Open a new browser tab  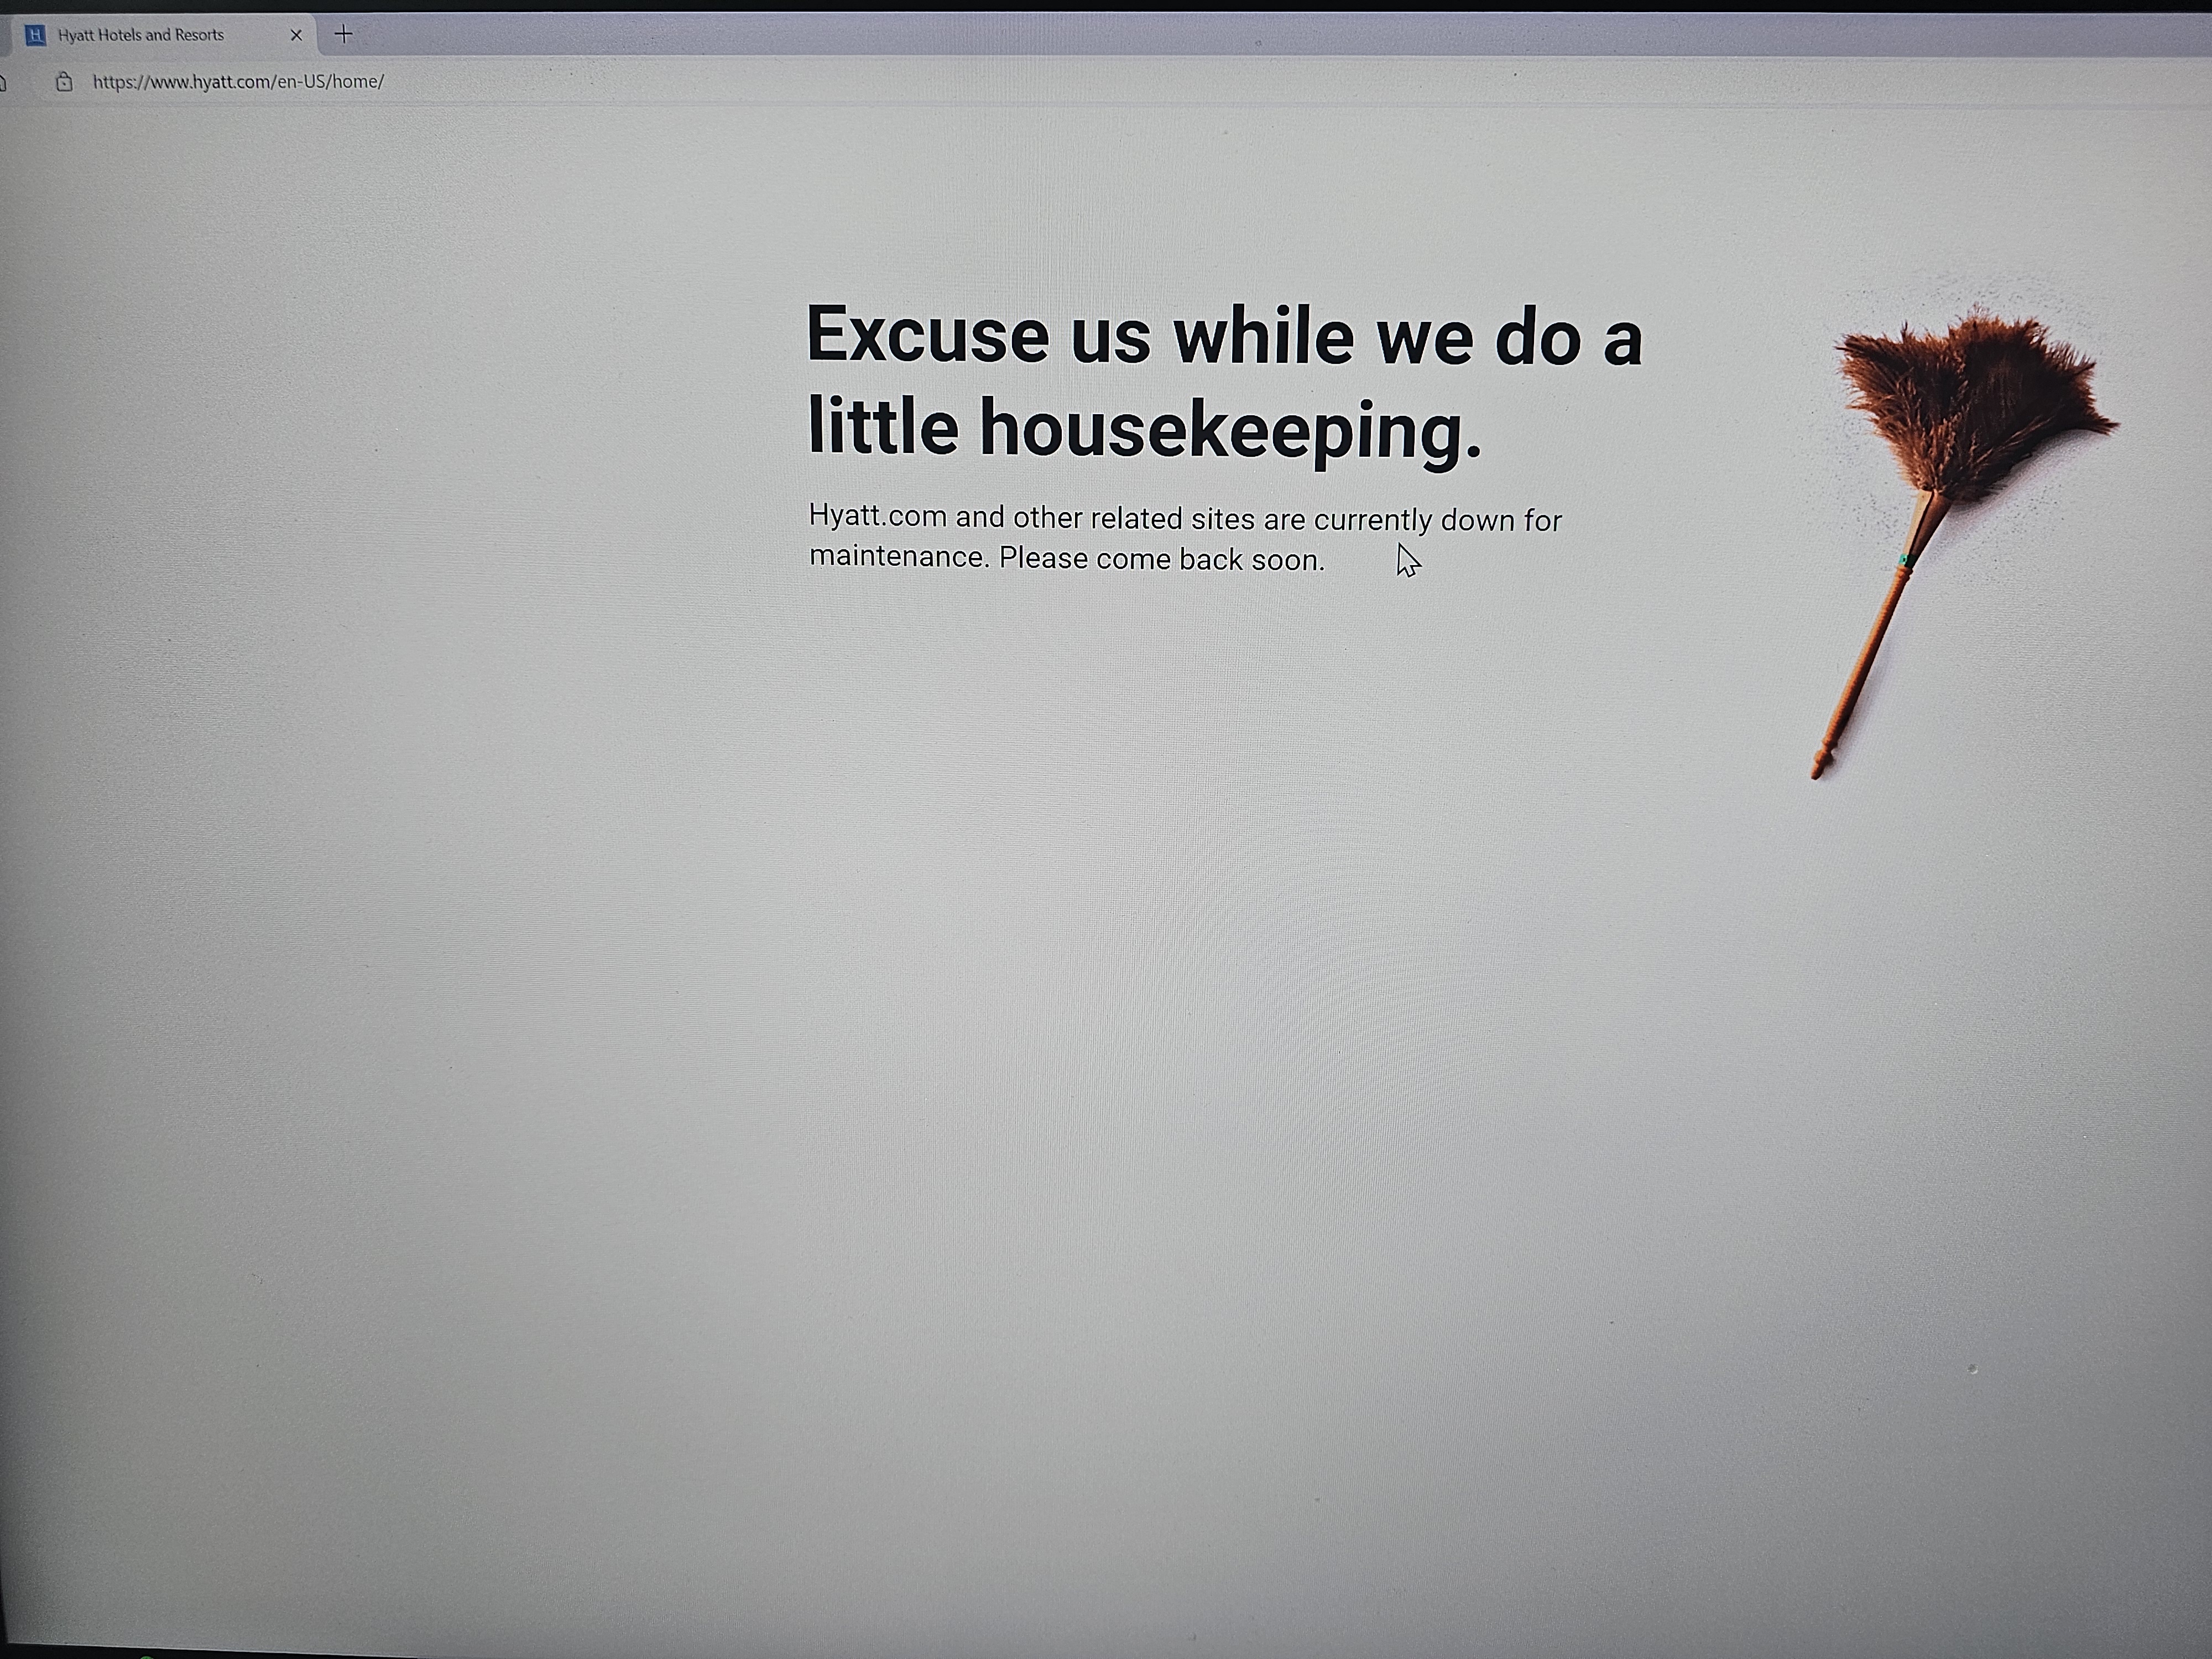(x=343, y=34)
